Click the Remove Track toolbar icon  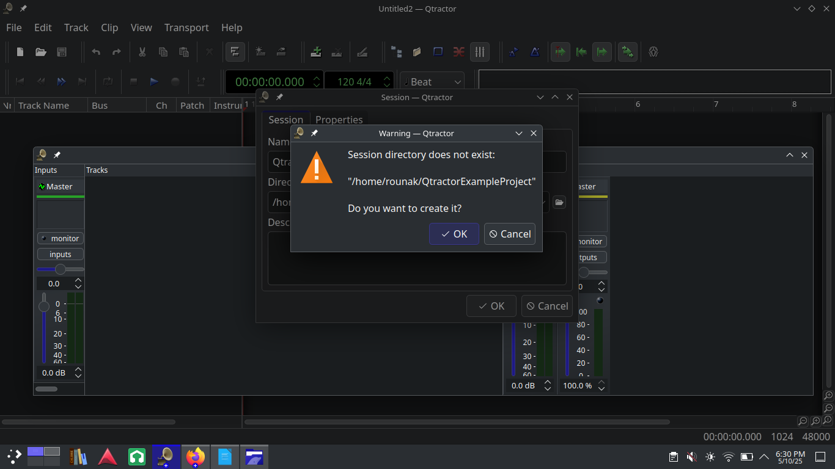click(x=336, y=52)
